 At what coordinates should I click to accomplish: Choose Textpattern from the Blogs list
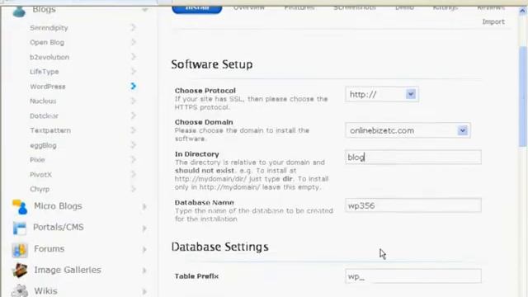pyautogui.click(x=50, y=130)
